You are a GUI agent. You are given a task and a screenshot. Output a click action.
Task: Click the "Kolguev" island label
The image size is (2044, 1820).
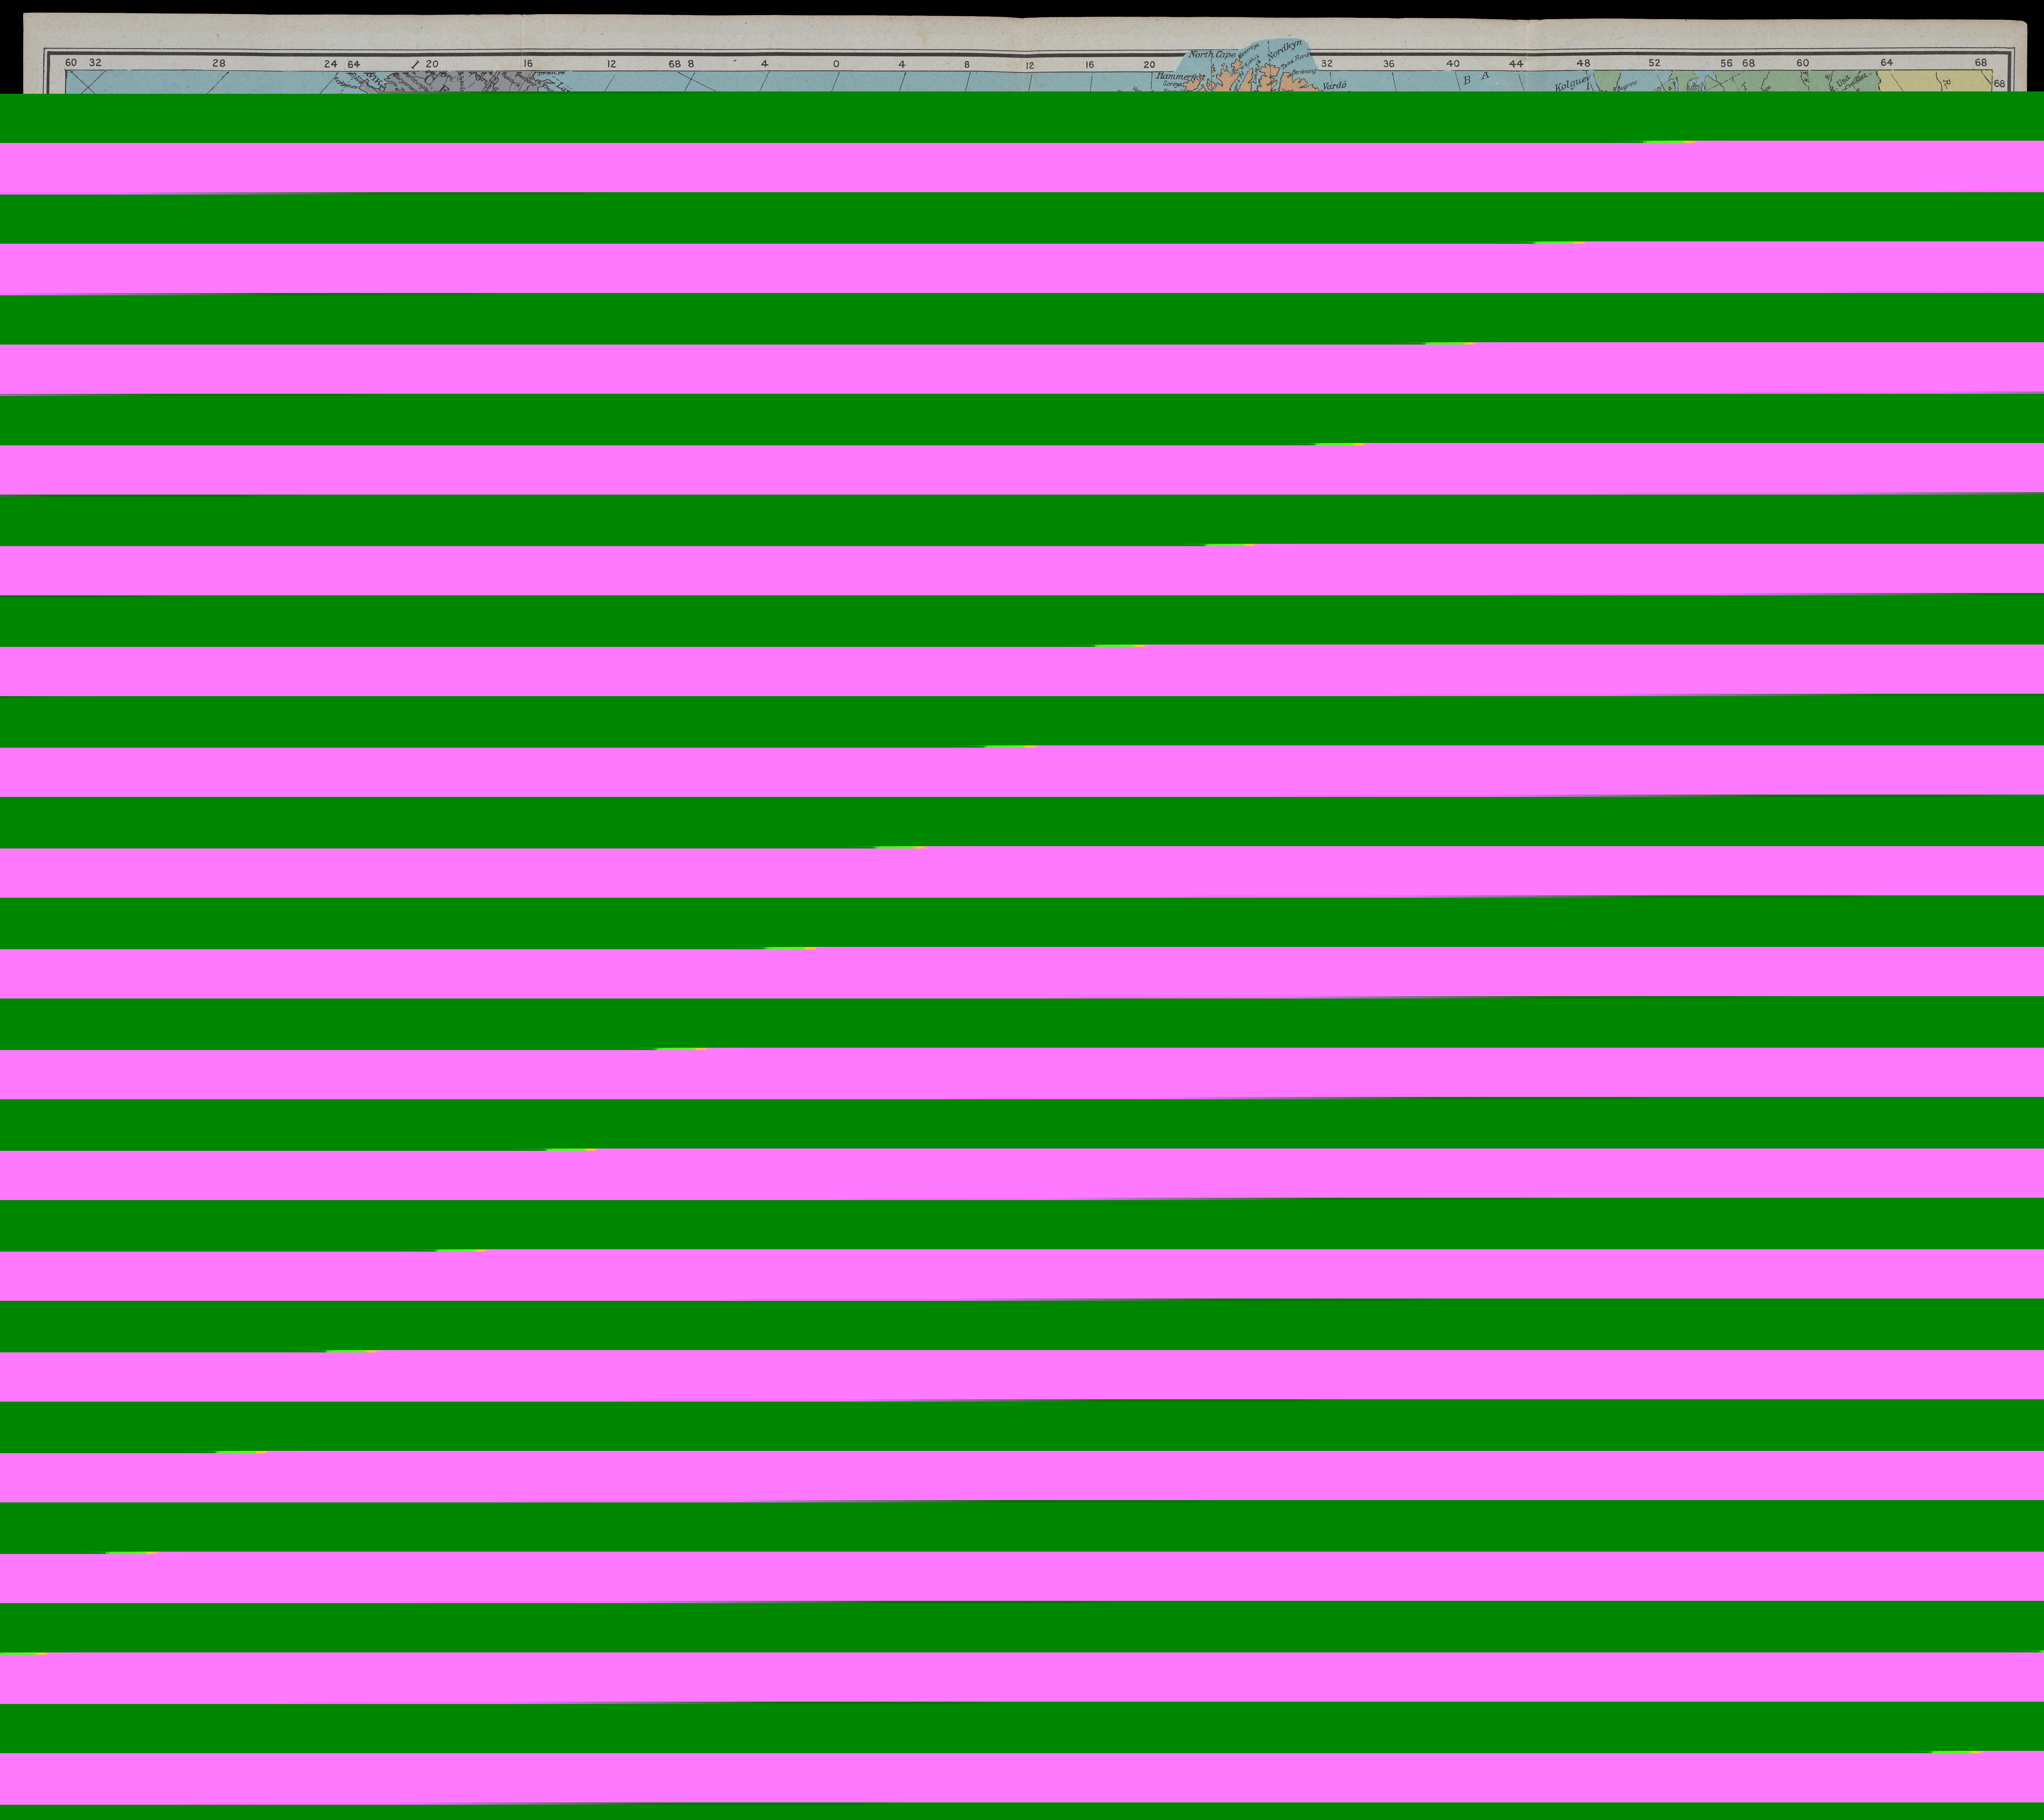pos(1573,83)
